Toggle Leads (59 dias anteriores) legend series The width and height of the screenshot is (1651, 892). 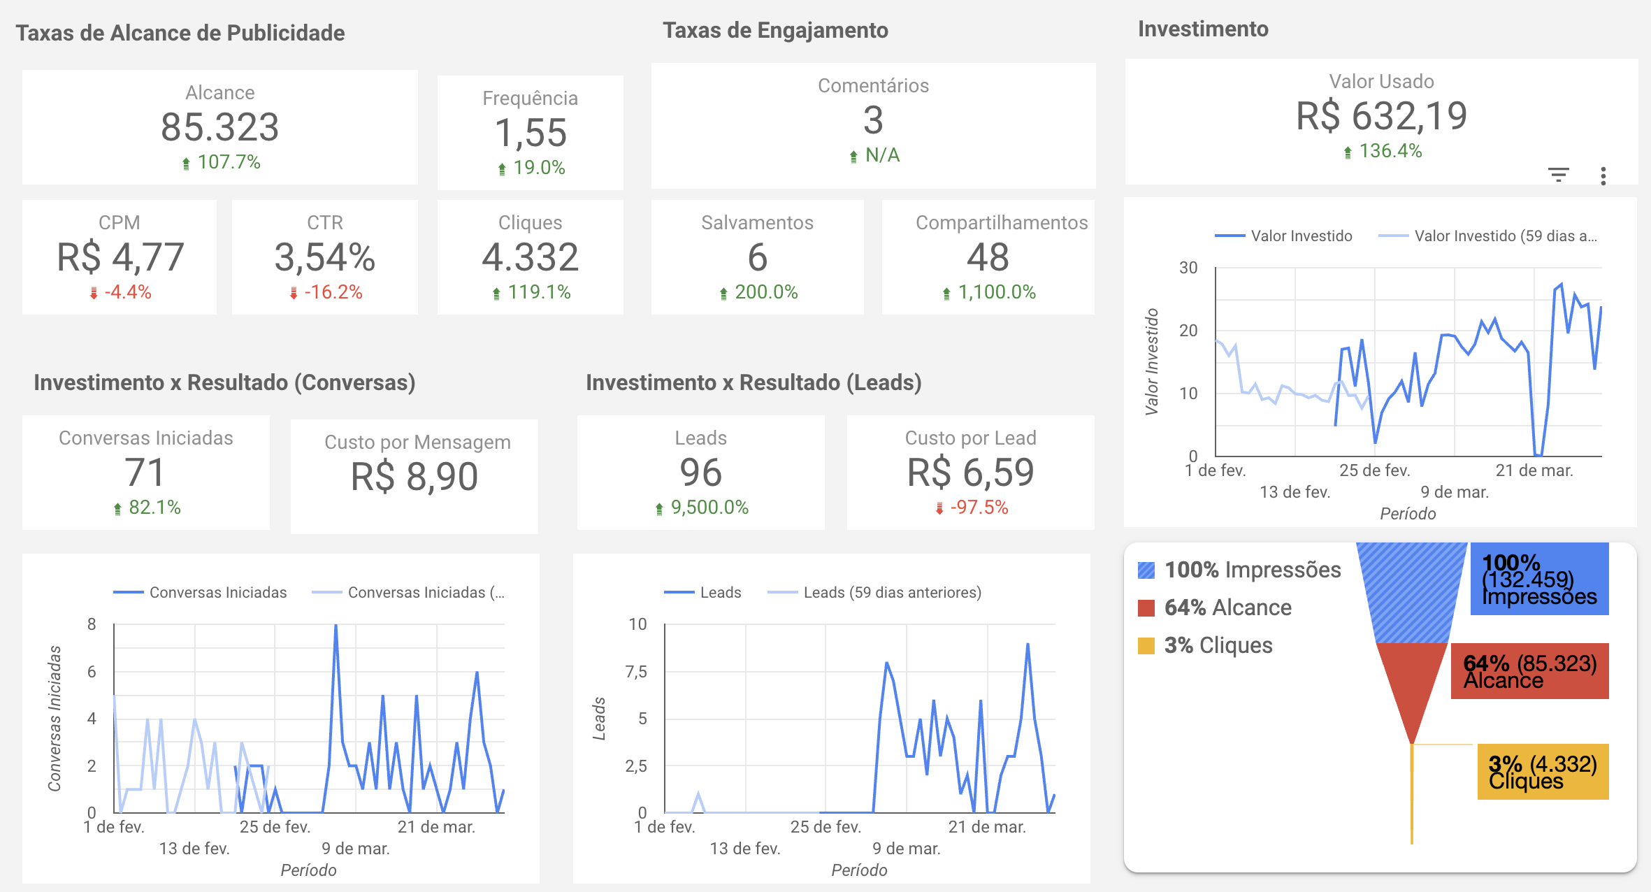point(874,593)
